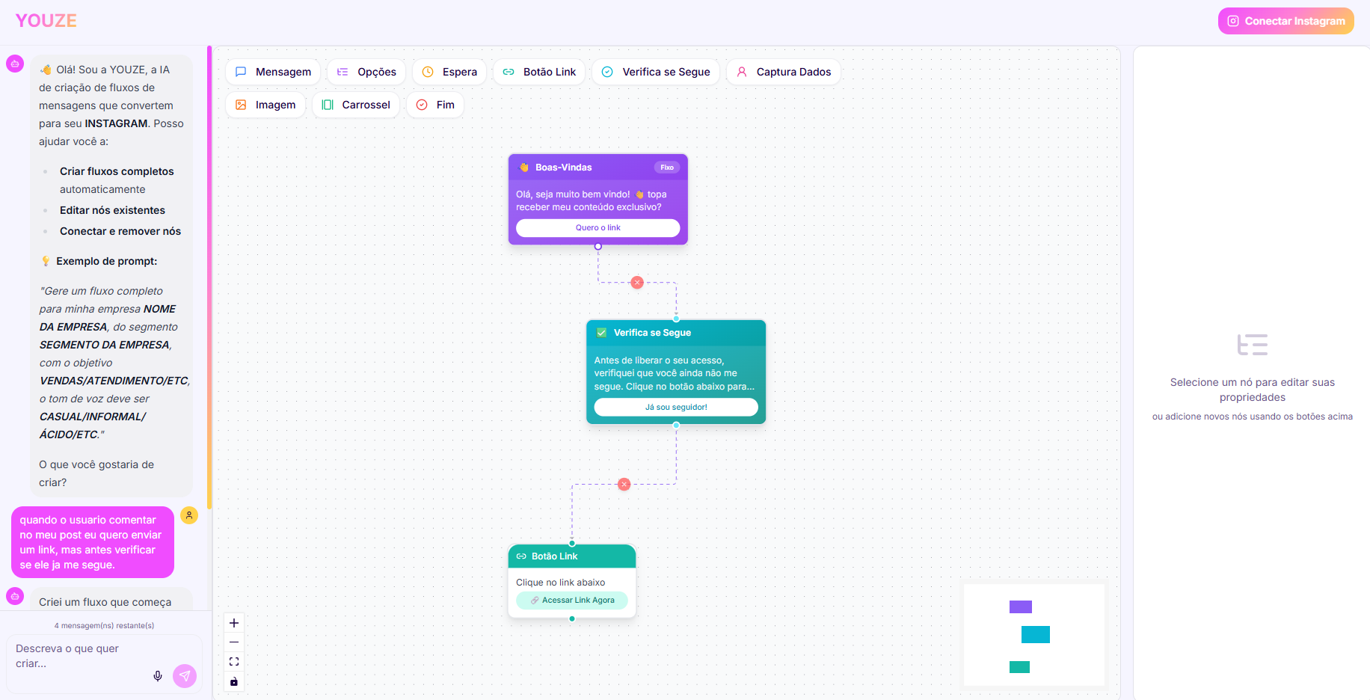Viewport: 1370px width, 700px height.
Task: Click the "Conectar e remover nós" text
Action: click(120, 231)
